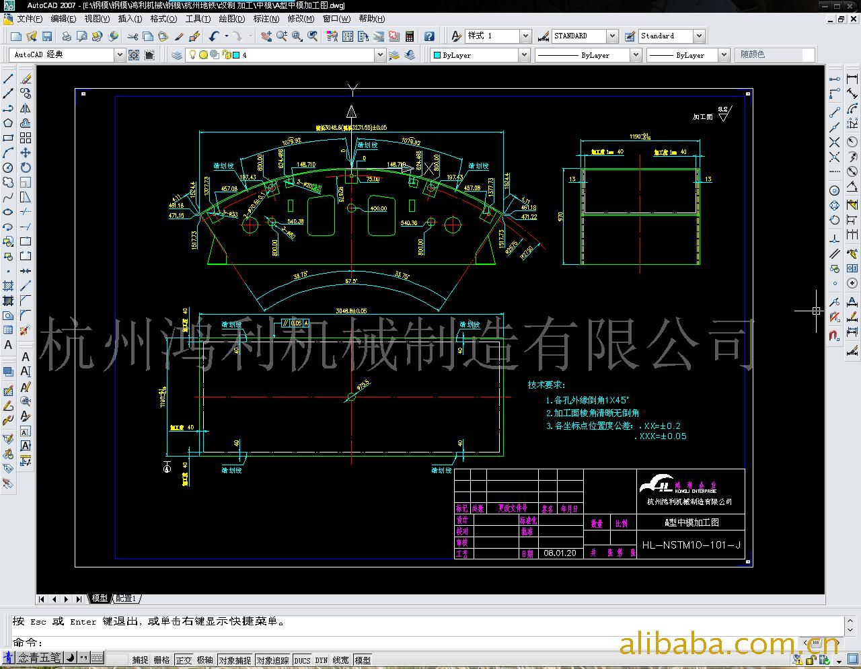Activate the Zoom Realtime tool
This screenshot has height=669, width=861.
pos(282,36)
